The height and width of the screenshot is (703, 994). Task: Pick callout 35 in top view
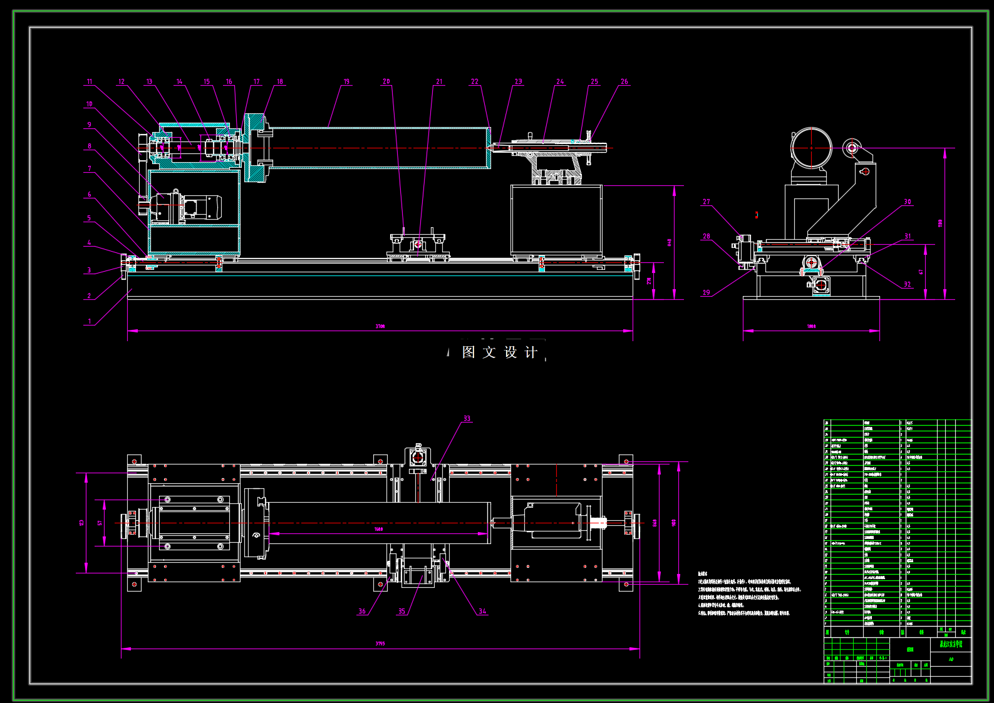[401, 612]
